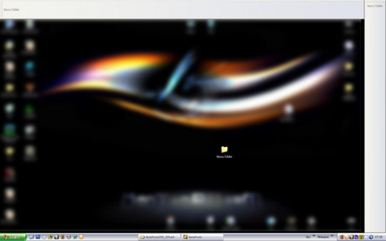Launch Internet Explorer from quick launch
The height and width of the screenshot is (241, 386).
point(75,237)
